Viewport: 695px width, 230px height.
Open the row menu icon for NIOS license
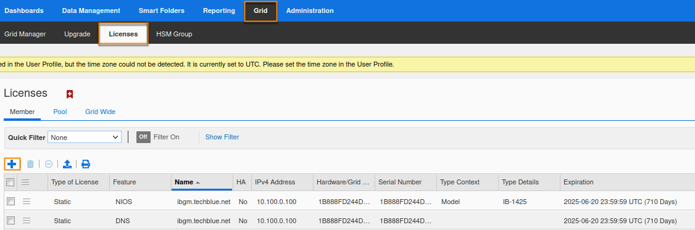click(x=27, y=202)
